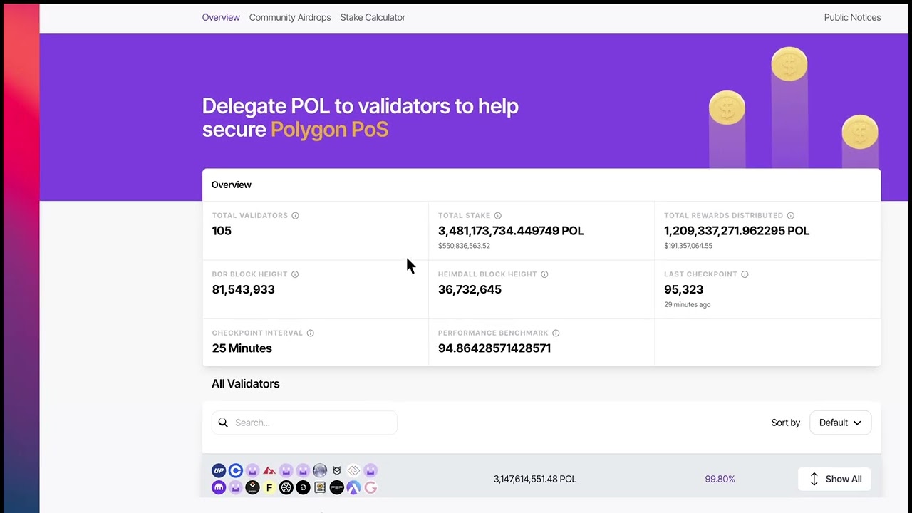Image resolution: width=912 pixels, height=513 pixels.
Task: Click the info icon beside Bor Block Height
Action: coord(295,274)
